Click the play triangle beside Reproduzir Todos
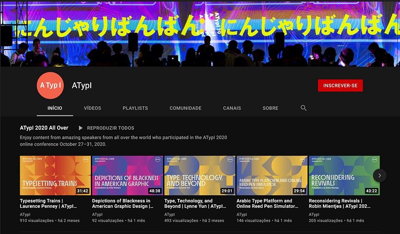Screen dimensions: 400x234 tap(80, 128)
